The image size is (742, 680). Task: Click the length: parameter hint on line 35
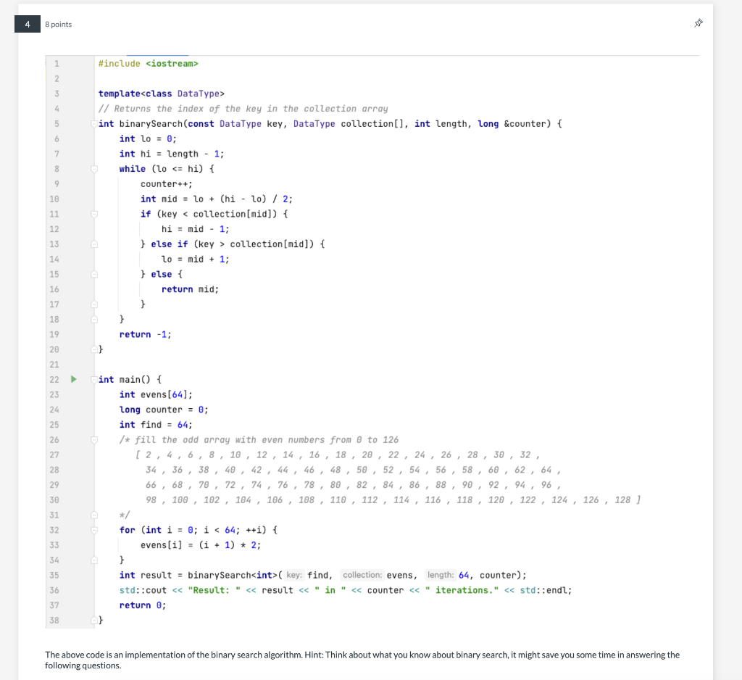tap(441, 575)
